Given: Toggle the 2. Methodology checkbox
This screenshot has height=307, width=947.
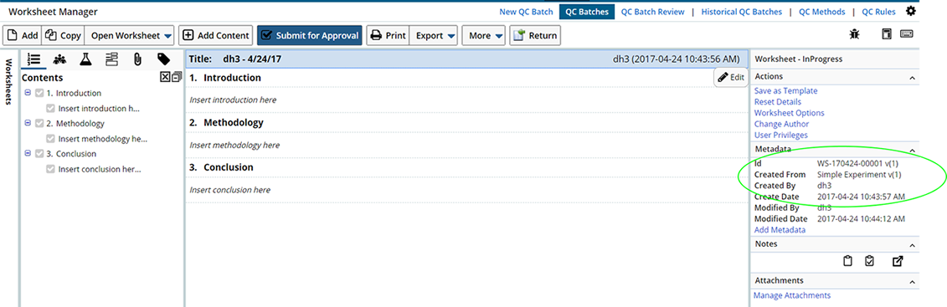Looking at the screenshot, I should [39, 123].
